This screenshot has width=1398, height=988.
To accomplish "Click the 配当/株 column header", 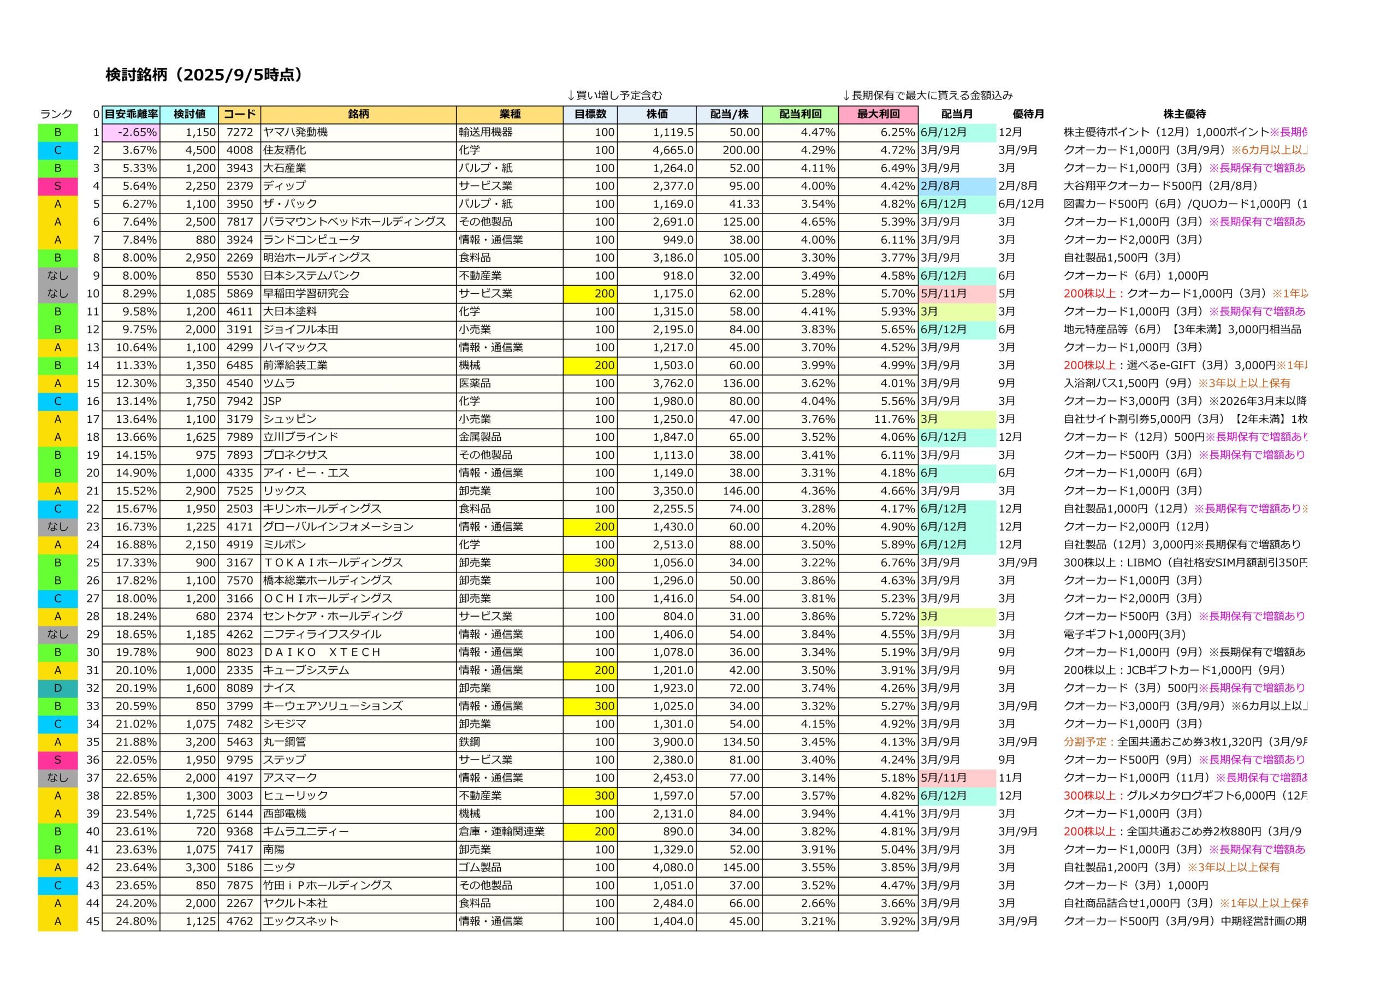I will 730,115.
